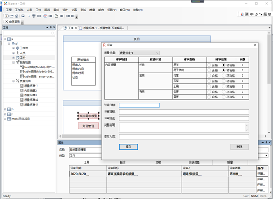Select 质量标准-4 in project tree

(31, 100)
